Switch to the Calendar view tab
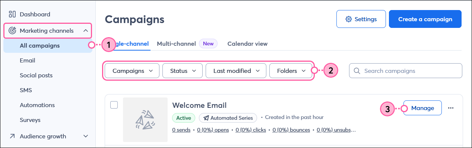The width and height of the screenshot is (472, 148). pos(247,44)
